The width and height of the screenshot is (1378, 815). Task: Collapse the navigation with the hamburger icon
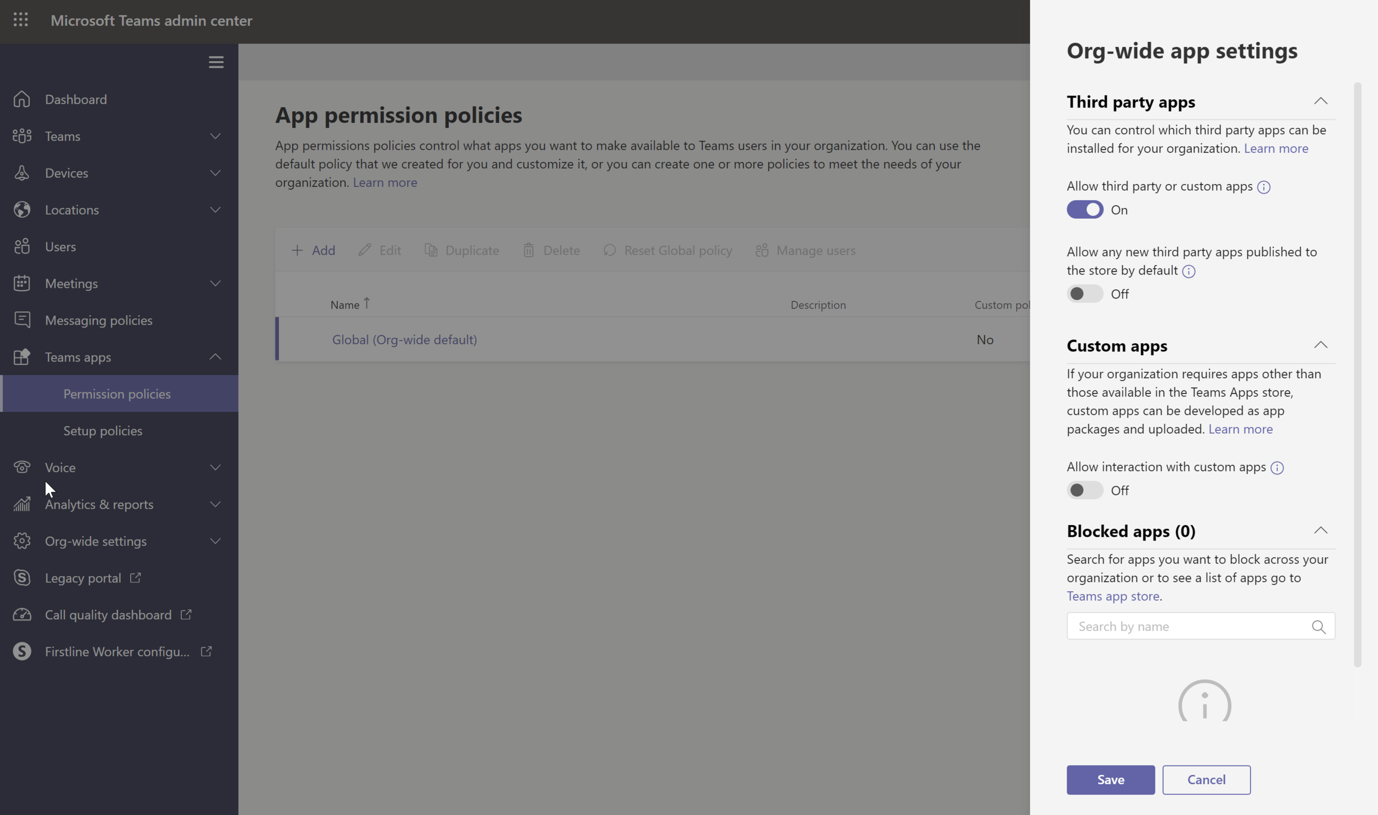[216, 62]
